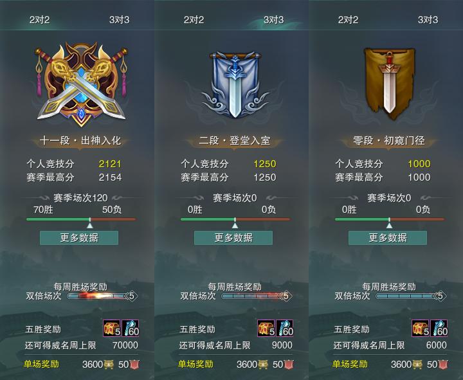This screenshot has width=463, height=380.
Task: Click the blue banner sword rank emblem
Action: [235, 84]
